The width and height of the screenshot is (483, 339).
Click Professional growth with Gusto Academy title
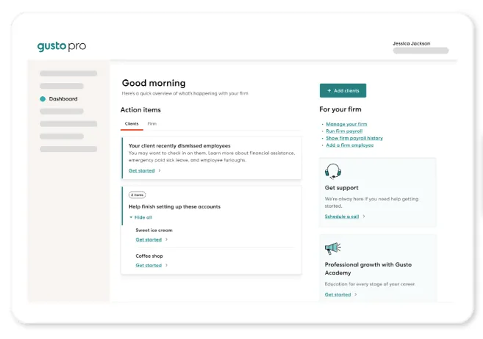[368, 269]
